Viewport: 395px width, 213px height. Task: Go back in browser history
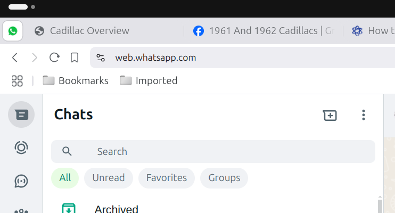tap(15, 58)
